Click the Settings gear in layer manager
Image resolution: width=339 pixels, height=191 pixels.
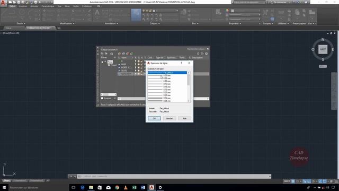pyautogui.click(x=206, y=54)
